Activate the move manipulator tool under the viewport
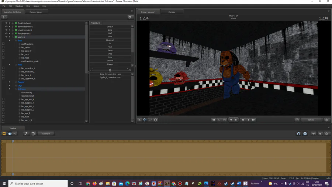The image size is (332, 187). 145,120
